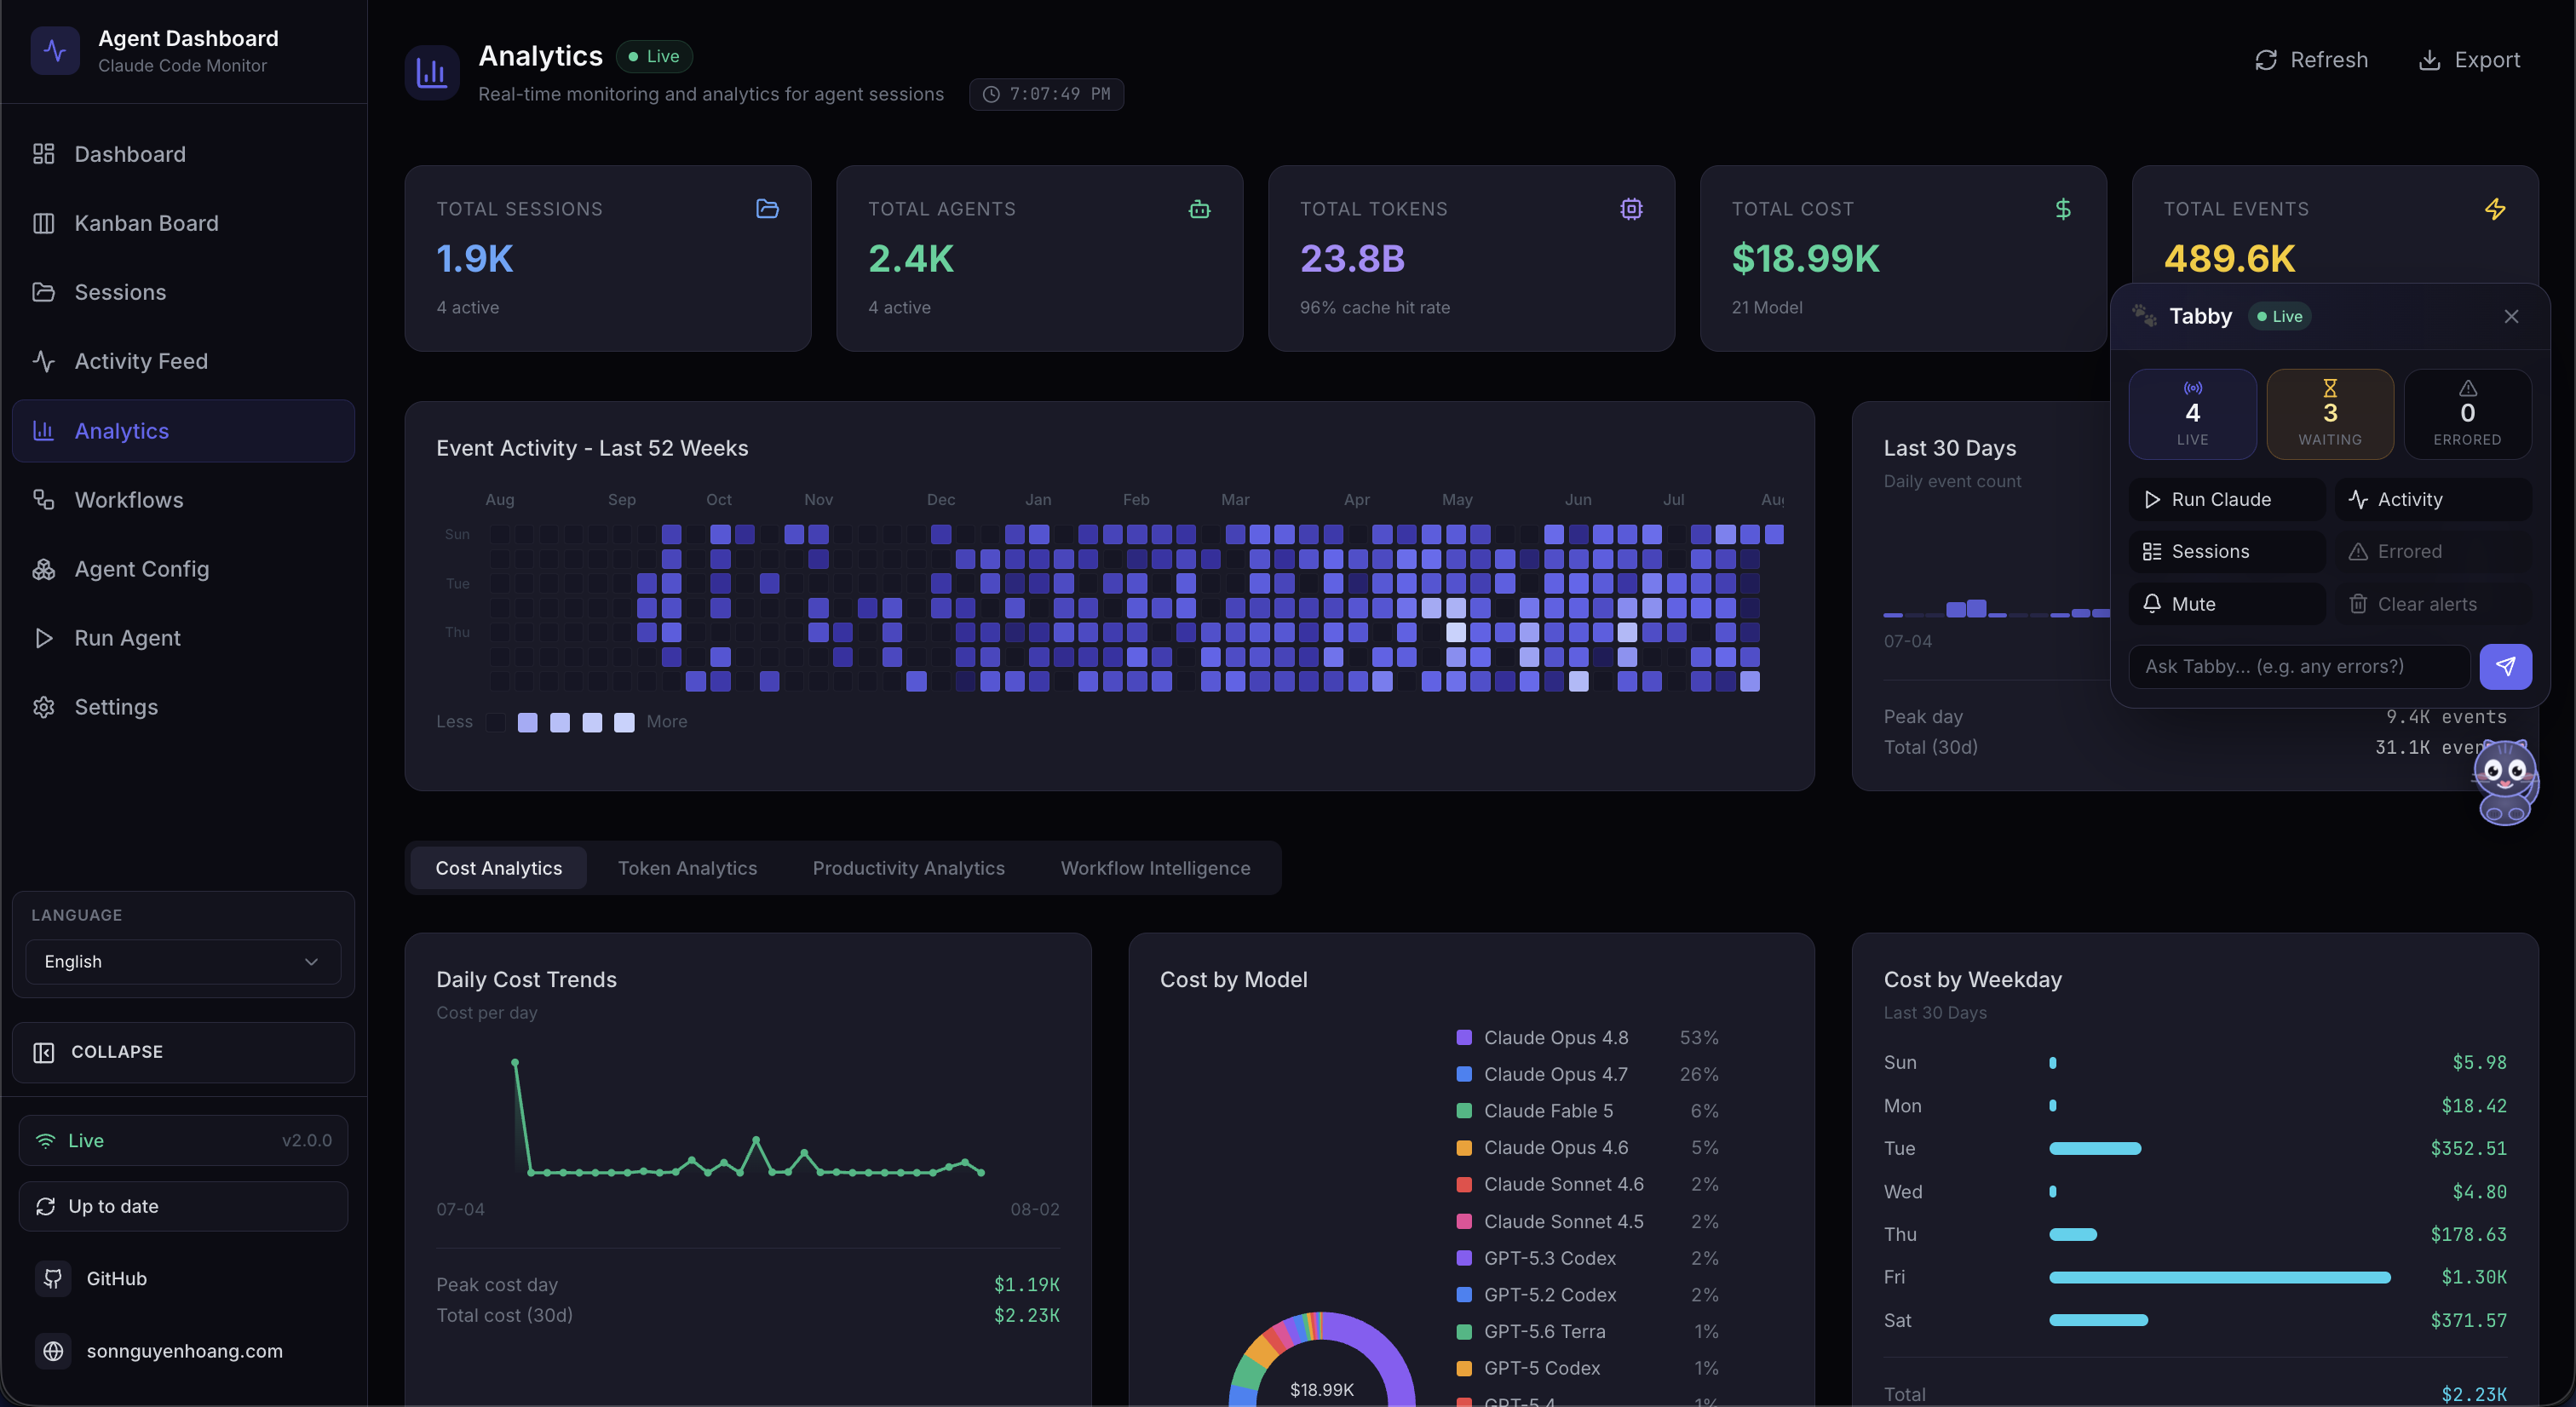Image resolution: width=2576 pixels, height=1407 pixels.
Task: Filter Tabby by Errored agents tile
Action: (x=2467, y=414)
